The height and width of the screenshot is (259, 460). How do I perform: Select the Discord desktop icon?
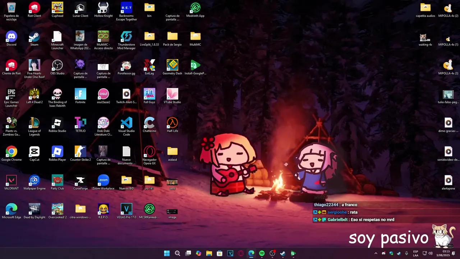pos(11,38)
